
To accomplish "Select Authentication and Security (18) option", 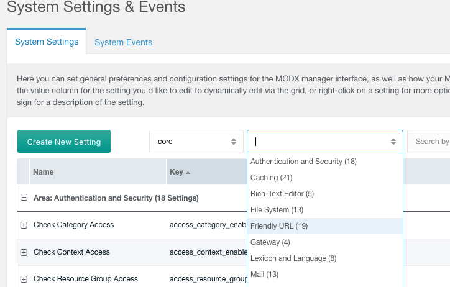I will pos(325,162).
